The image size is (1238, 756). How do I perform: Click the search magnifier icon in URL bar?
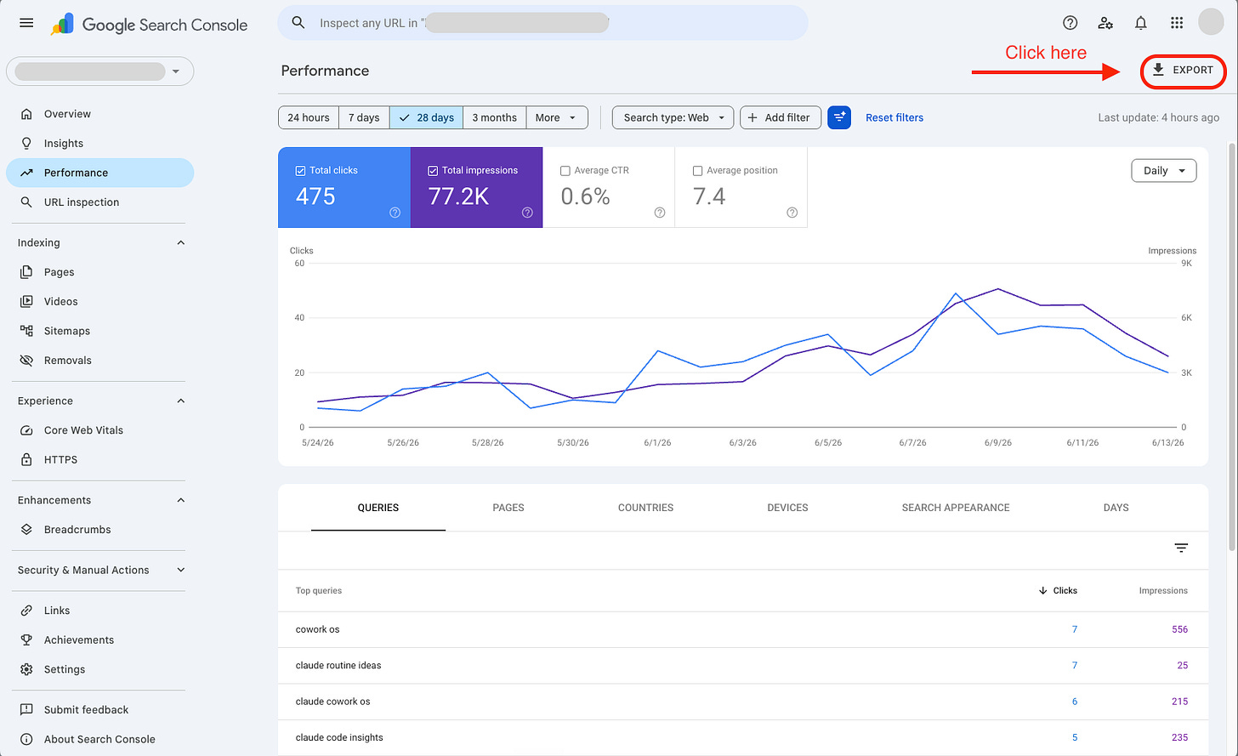298,23
